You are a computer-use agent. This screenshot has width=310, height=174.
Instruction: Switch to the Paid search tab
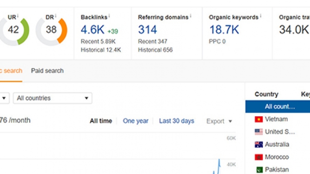(x=47, y=71)
